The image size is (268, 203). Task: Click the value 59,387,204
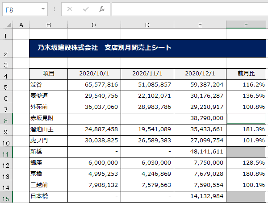pos(207,85)
